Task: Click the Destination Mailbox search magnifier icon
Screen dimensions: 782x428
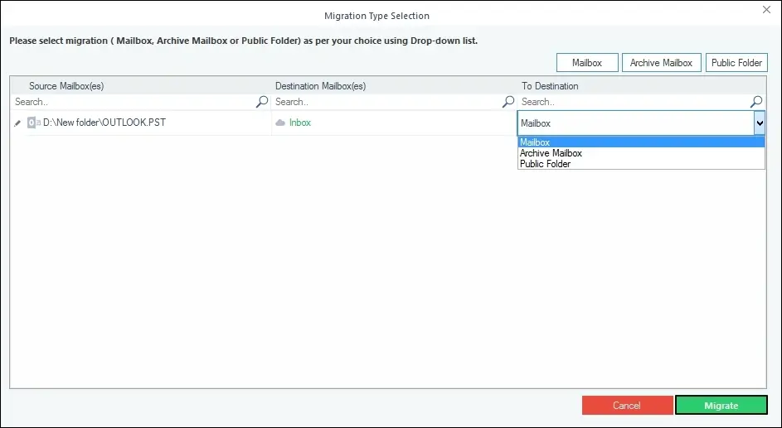Action: point(508,102)
